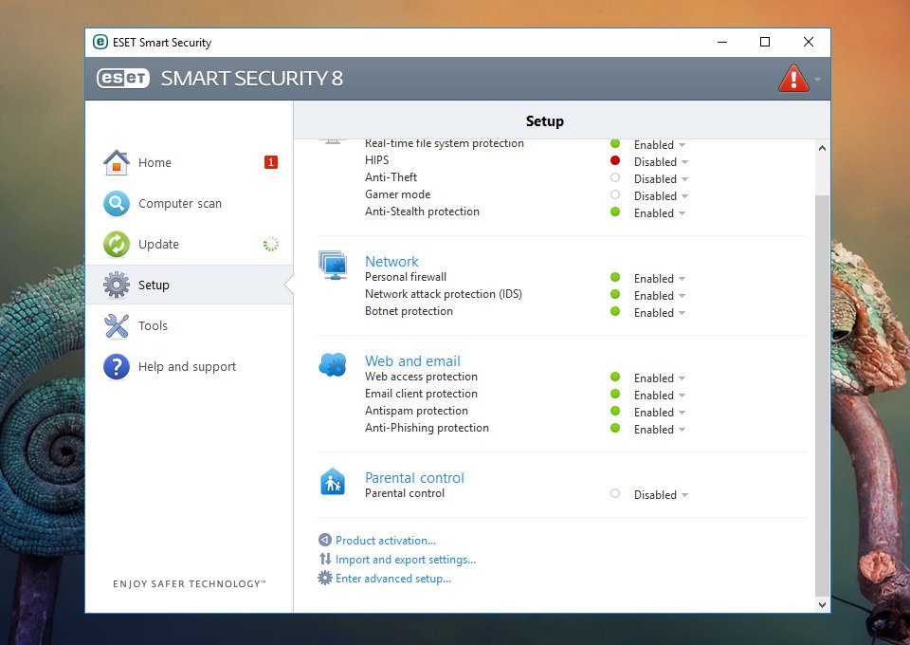Toggle Network attack protection green indicator

[615, 294]
